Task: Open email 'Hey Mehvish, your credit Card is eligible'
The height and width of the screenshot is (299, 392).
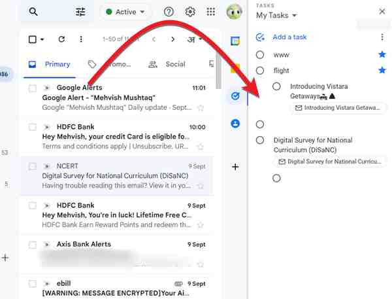Action: point(118,137)
